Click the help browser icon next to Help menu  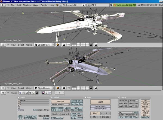(57, 5)
